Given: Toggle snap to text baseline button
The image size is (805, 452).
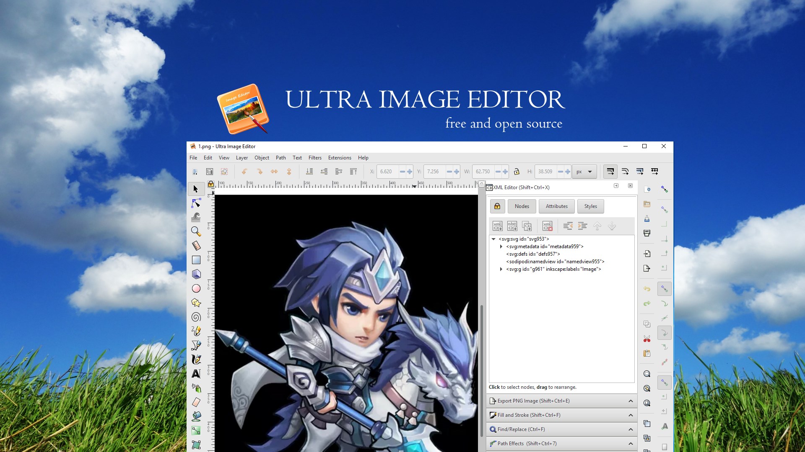Looking at the screenshot, I should tap(665, 426).
